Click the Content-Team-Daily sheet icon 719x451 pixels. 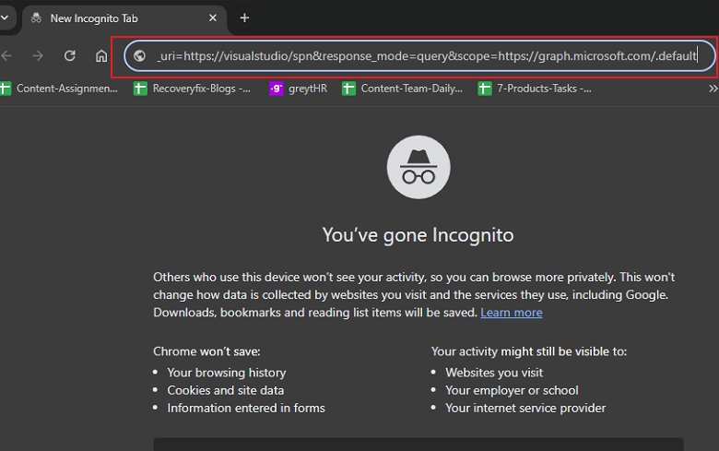click(x=348, y=89)
